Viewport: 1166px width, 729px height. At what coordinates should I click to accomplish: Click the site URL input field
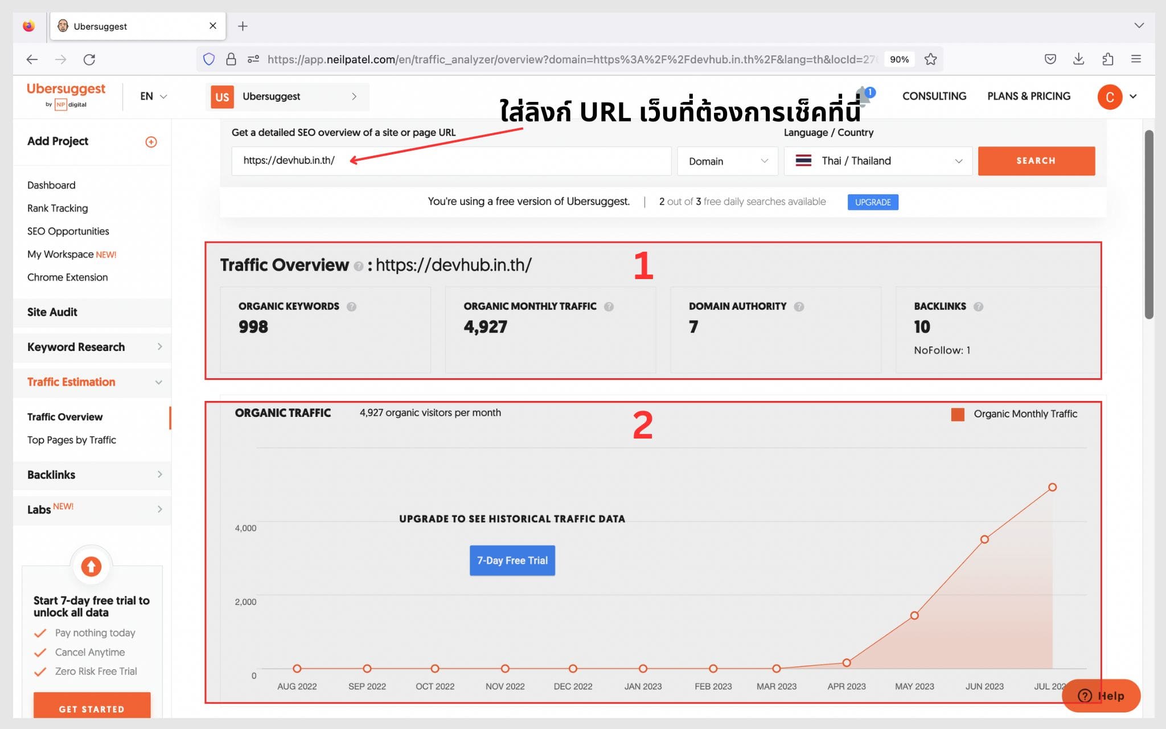pos(451,161)
